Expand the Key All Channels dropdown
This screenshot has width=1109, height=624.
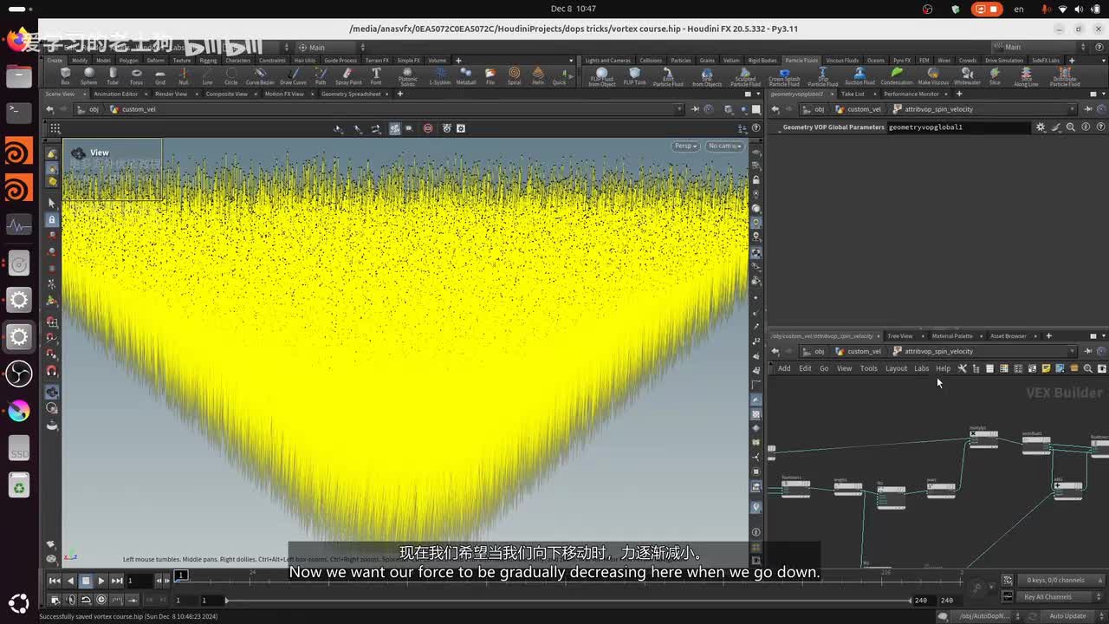(x=1052, y=597)
